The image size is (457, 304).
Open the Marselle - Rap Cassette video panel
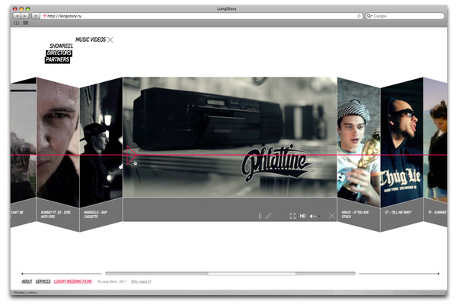click(x=101, y=143)
